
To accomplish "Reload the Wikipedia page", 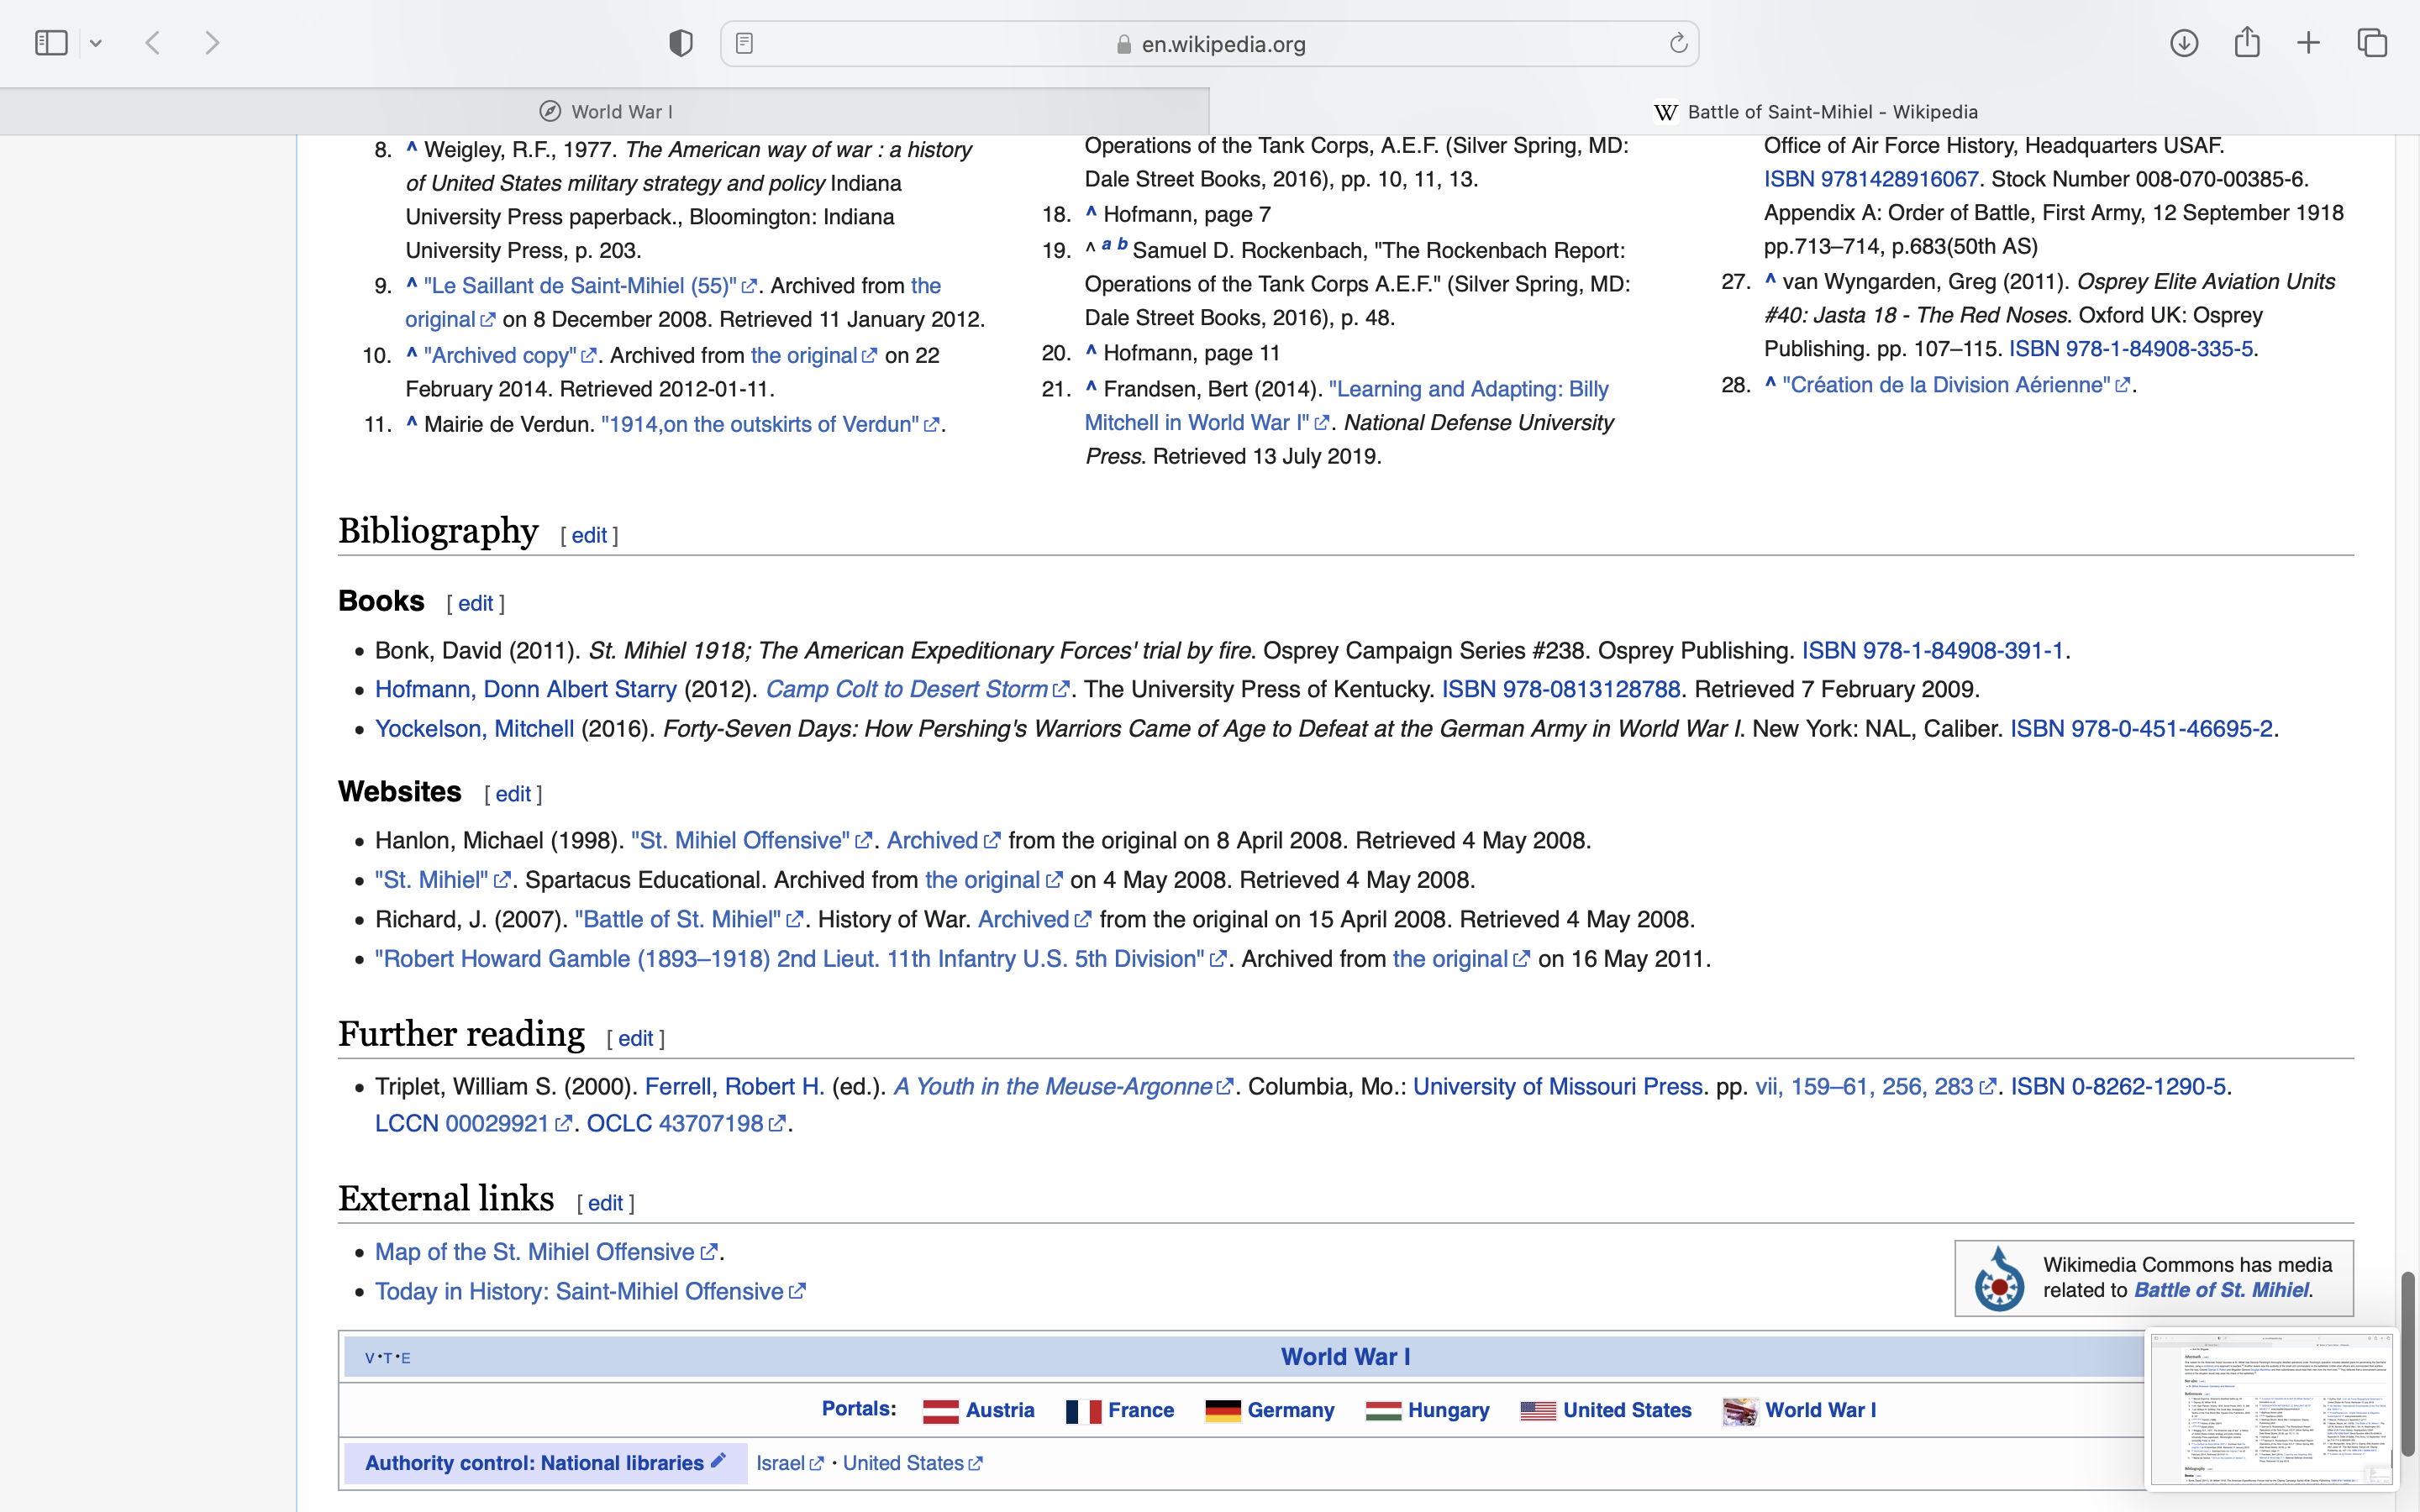I will click(x=1678, y=43).
